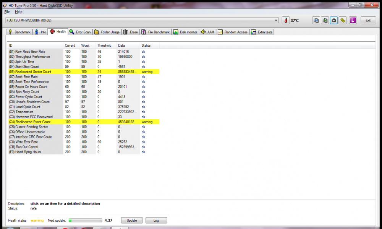
Task: Open the File Benchmark tab
Action: (155, 32)
